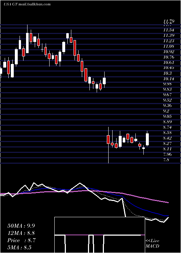Select the 12MA : 8.8 readout

(x=21, y=233)
